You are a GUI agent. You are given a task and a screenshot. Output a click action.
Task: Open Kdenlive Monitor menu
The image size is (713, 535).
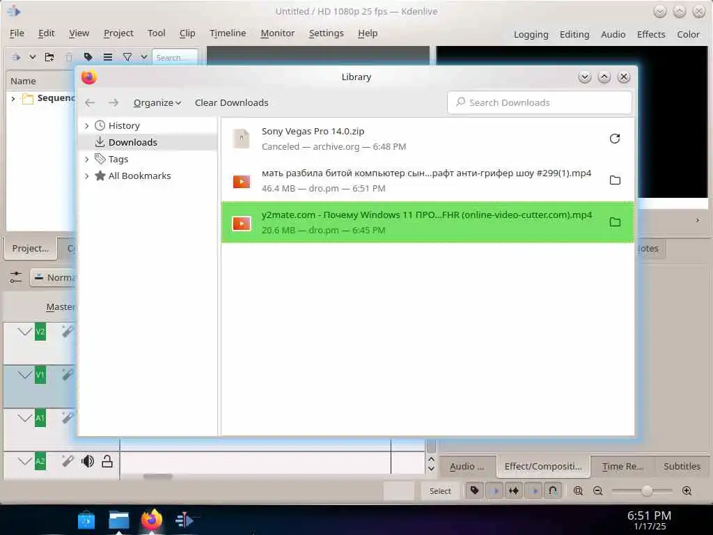pos(277,33)
